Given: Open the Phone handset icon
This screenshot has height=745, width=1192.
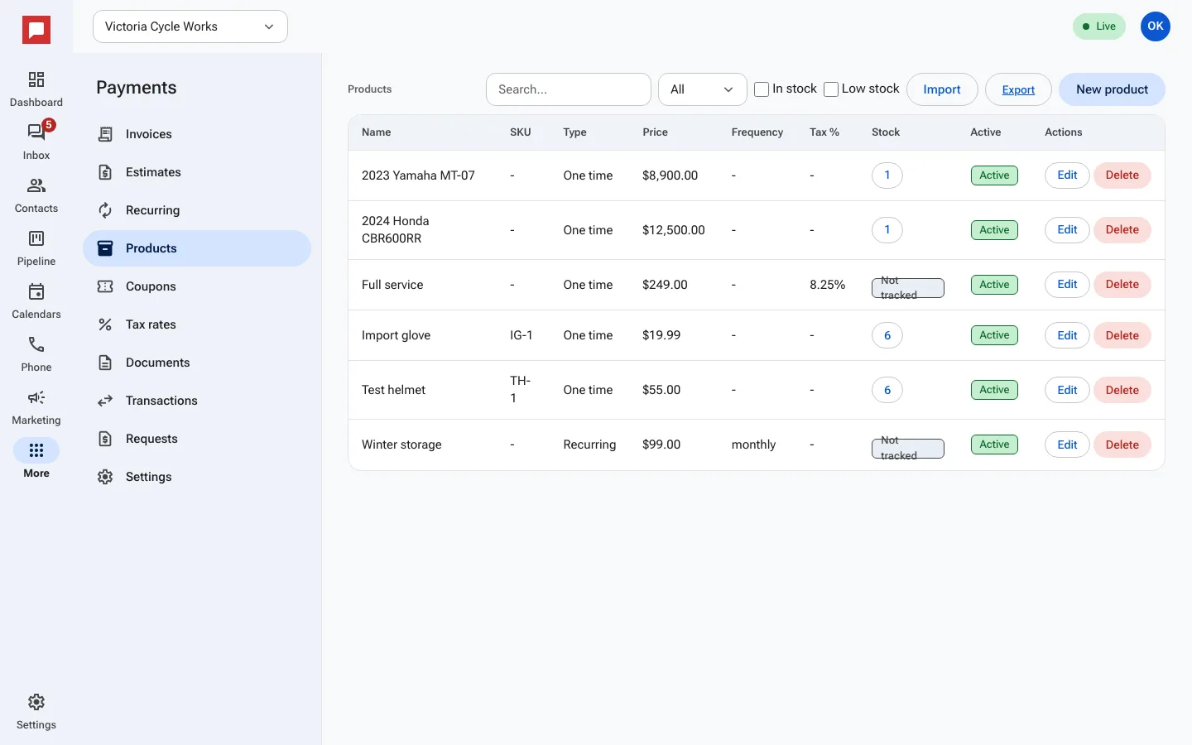Looking at the screenshot, I should click(x=36, y=344).
